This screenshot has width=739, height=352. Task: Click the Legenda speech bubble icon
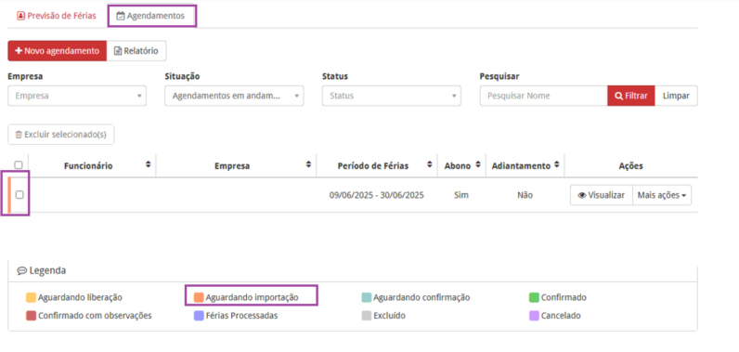click(x=22, y=271)
